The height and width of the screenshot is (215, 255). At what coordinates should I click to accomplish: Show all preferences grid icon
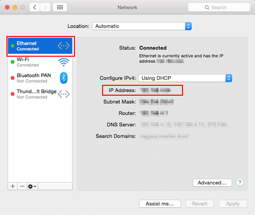(x=60, y=7)
